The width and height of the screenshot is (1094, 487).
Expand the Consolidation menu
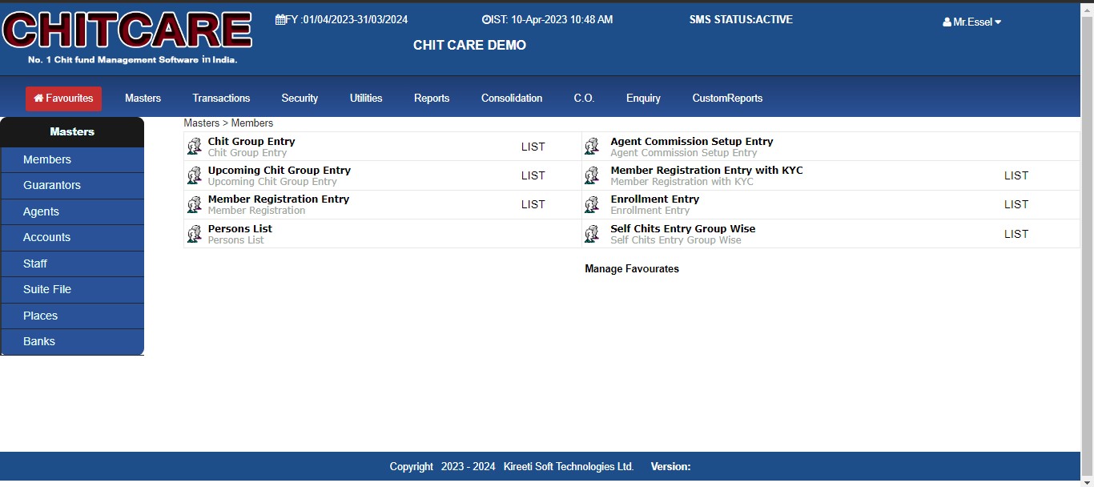512,99
